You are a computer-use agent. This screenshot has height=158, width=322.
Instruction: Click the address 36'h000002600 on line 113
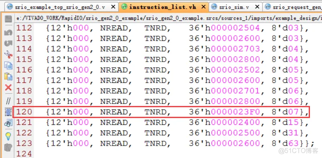tap(224, 38)
